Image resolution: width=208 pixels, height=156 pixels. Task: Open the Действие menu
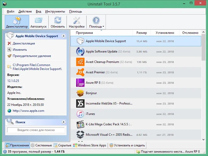point(25,11)
